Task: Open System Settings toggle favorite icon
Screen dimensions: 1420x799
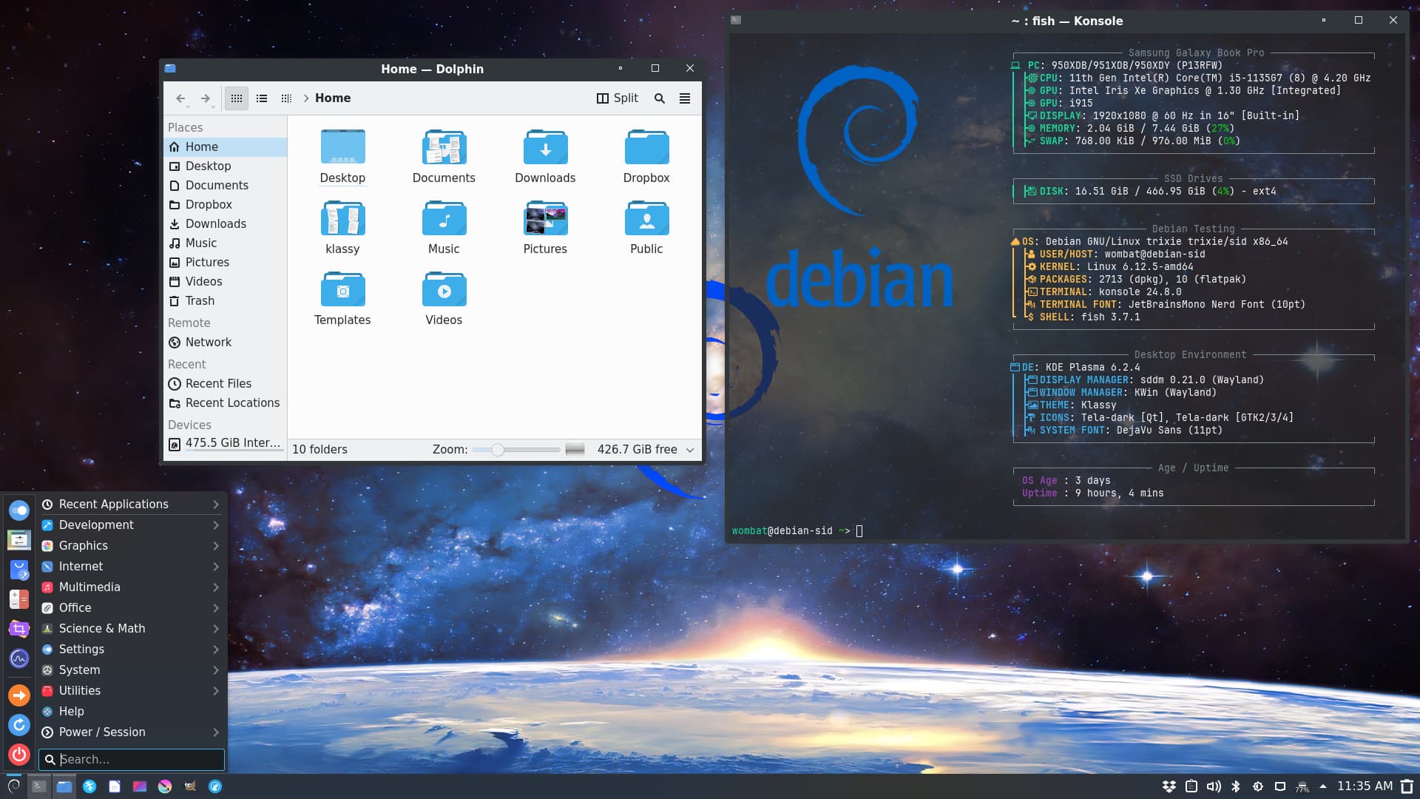Action: pyautogui.click(x=19, y=510)
